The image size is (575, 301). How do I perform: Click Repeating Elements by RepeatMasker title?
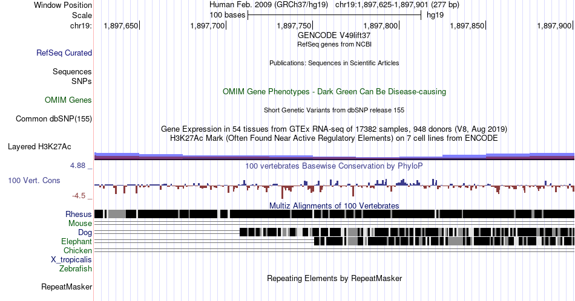[x=334, y=278]
